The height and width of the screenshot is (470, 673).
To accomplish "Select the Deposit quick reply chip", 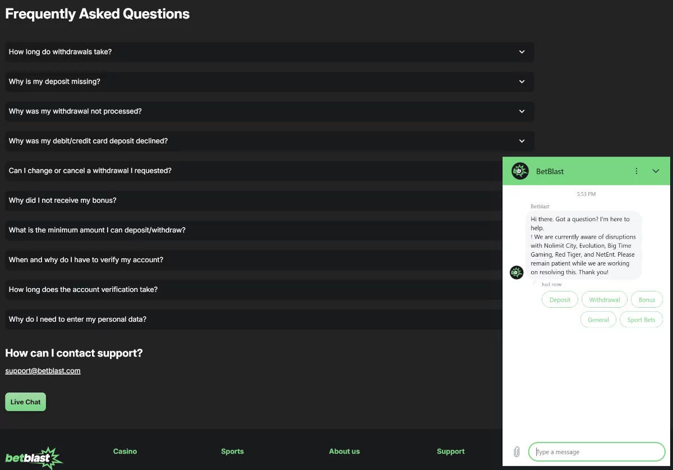I will click(560, 300).
